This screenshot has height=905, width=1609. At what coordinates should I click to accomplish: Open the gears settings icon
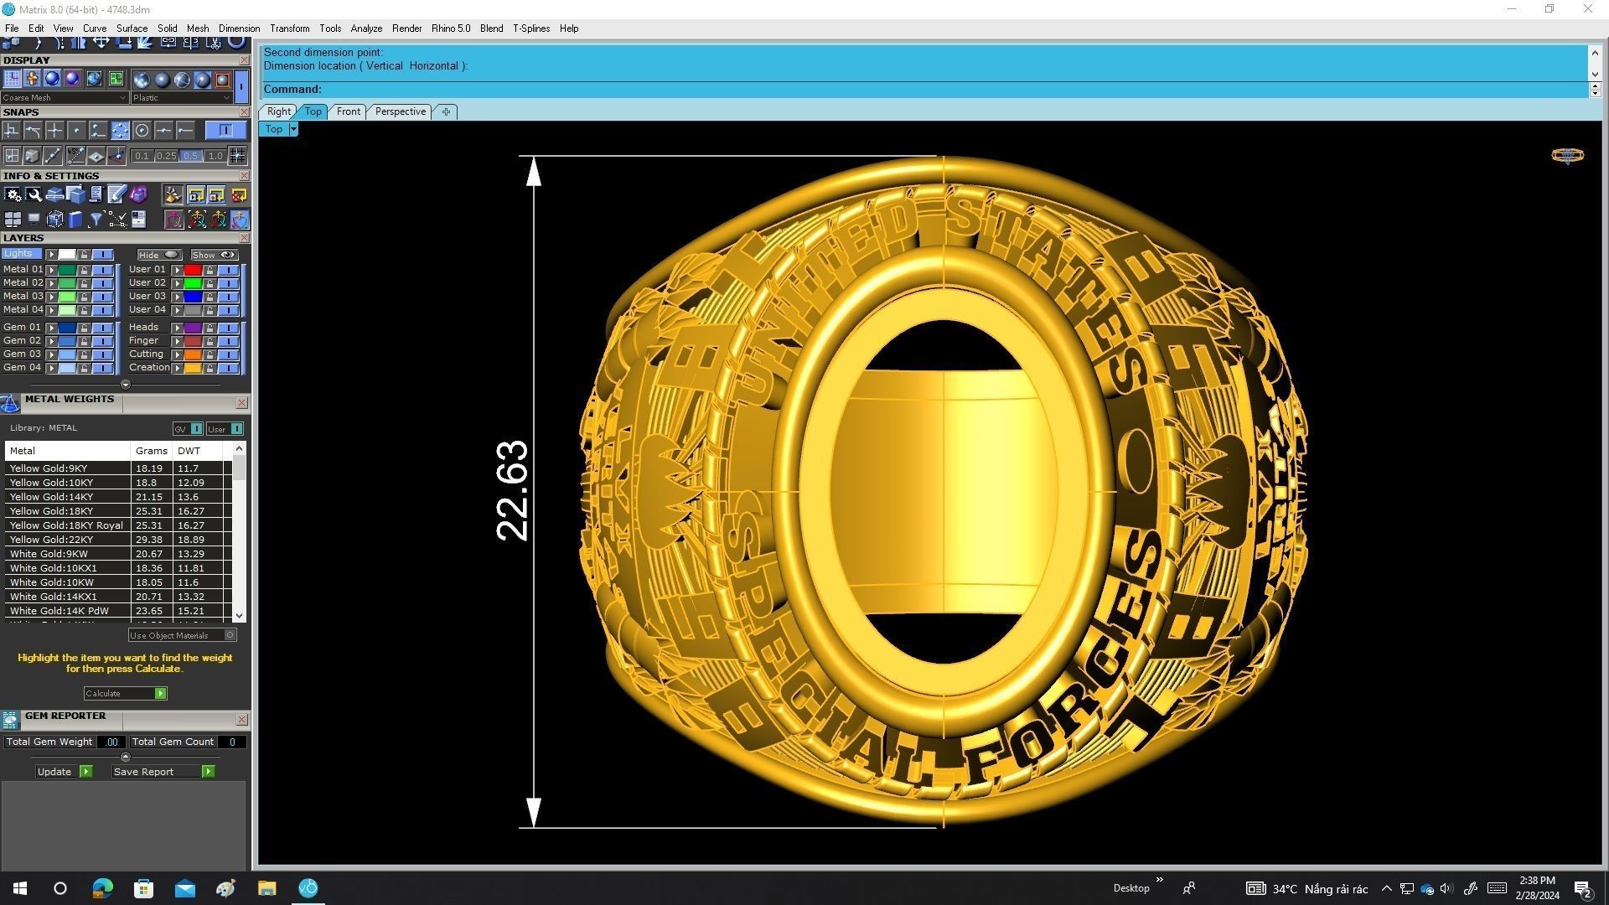13,195
